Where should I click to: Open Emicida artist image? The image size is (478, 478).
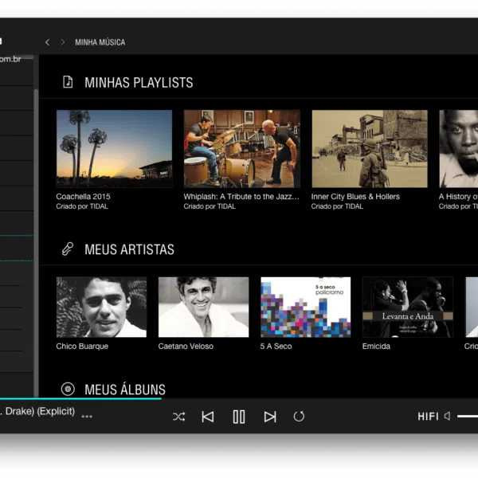click(x=408, y=307)
